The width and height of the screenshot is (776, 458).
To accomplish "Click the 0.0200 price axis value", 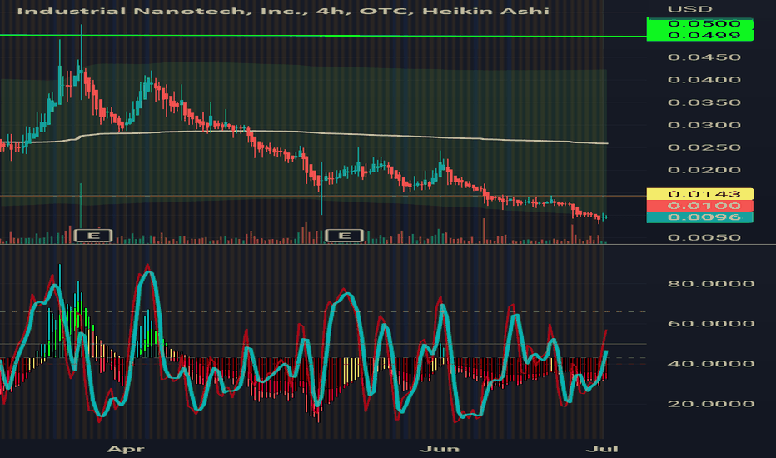I will (704, 170).
